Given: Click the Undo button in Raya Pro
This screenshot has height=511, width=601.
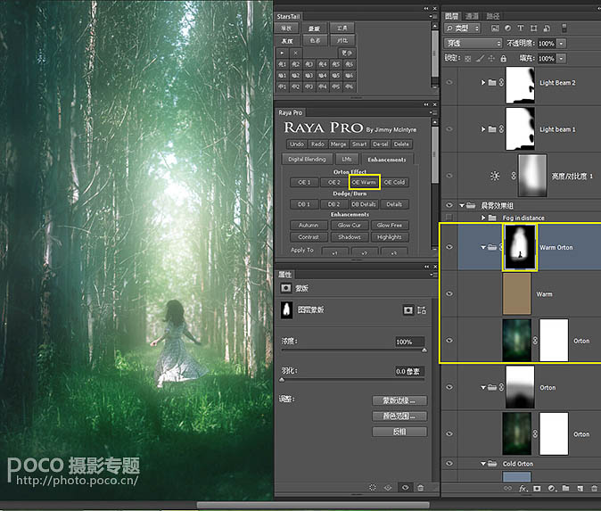Looking at the screenshot, I should [x=297, y=144].
